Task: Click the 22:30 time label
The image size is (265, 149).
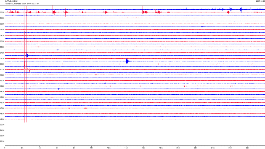Action: tap(2, 136)
